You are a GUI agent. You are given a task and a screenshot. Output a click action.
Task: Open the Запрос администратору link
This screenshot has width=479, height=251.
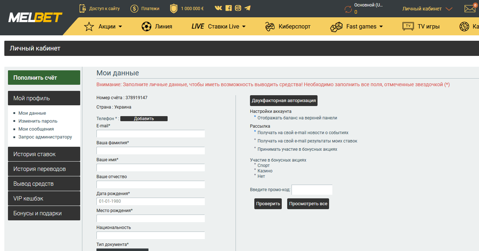(45, 137)
